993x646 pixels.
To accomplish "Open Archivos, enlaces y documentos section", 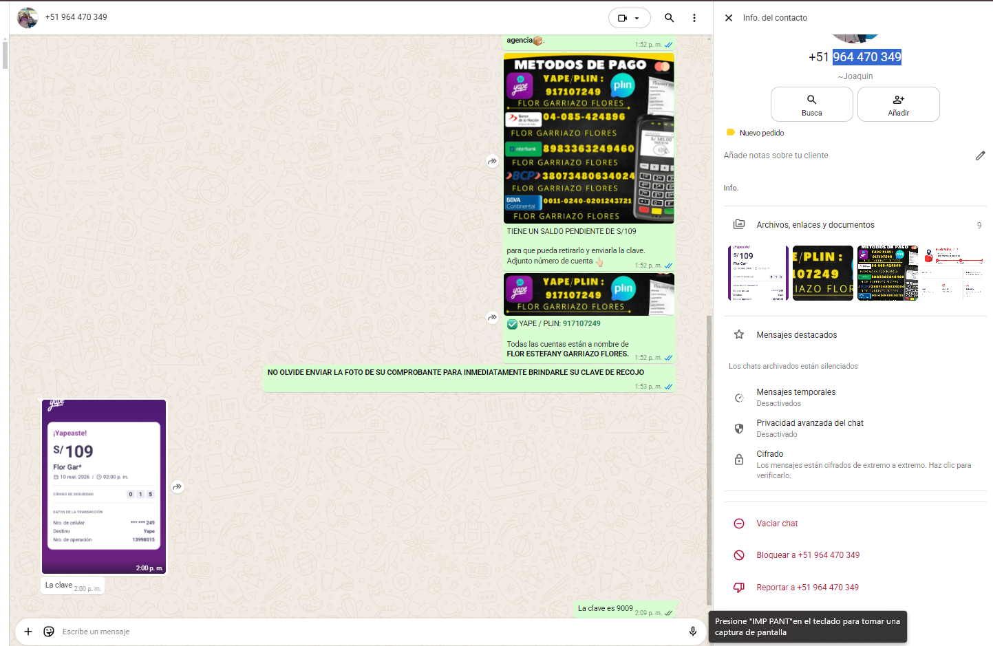I will pos(815,225).
